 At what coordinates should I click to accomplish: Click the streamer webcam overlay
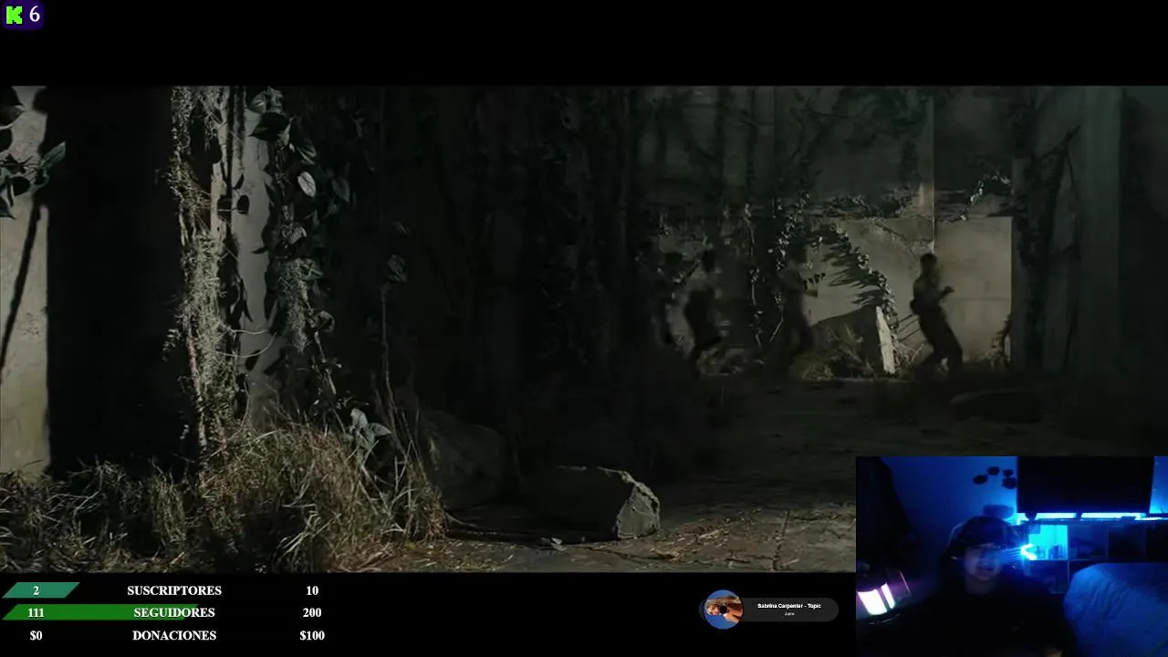(1012, 557)
